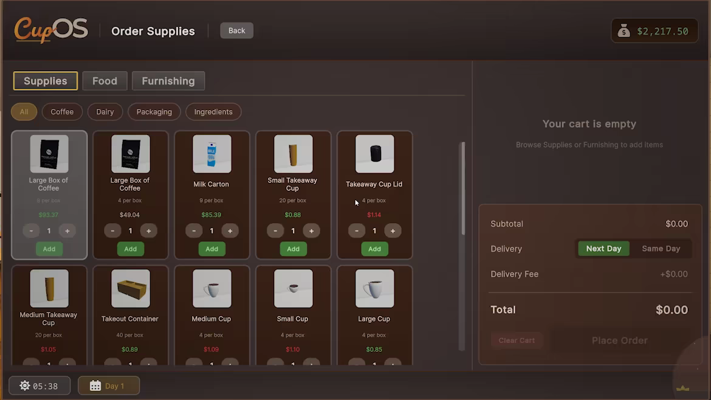This screenshot has width=711, height=400.
Task: Increase Milk Carton quantity
Action: (230, 231)
